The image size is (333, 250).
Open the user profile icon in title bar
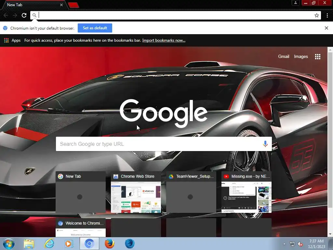295,3
